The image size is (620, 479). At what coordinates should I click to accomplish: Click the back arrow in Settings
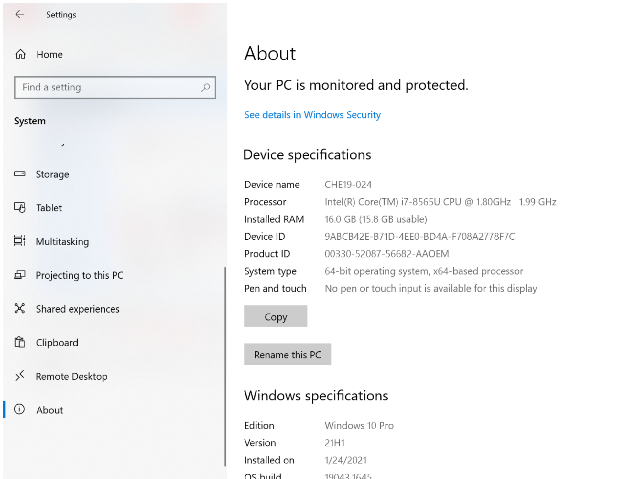[20, 14]
